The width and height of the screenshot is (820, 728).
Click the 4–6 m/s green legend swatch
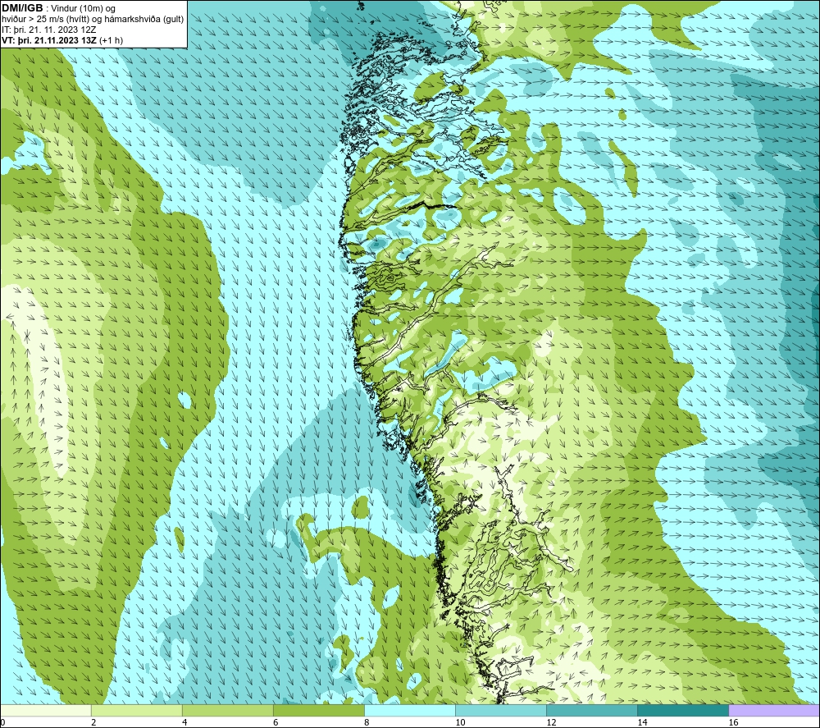point(227,711)
